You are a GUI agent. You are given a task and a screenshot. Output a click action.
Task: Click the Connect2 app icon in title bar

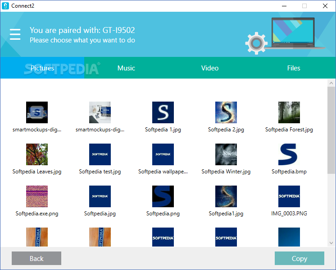click(x=5, y=6)
